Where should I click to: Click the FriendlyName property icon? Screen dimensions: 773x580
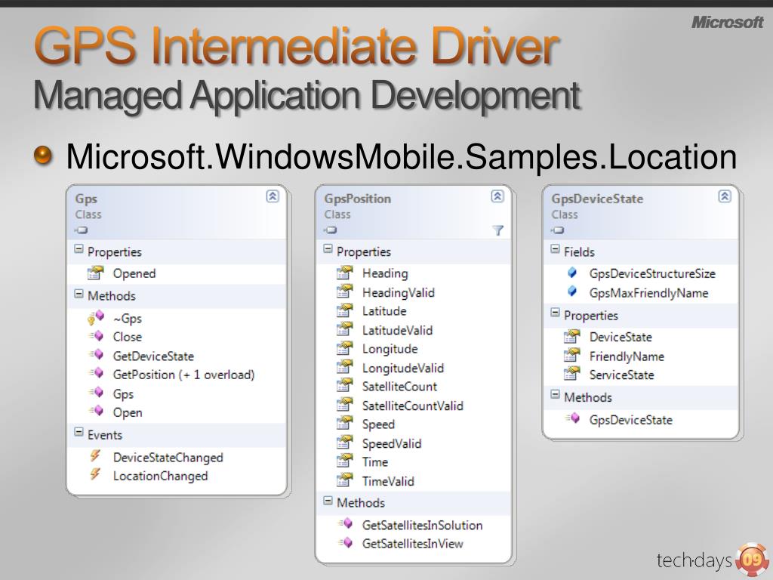pyautogui.click(x=572, y=355)
